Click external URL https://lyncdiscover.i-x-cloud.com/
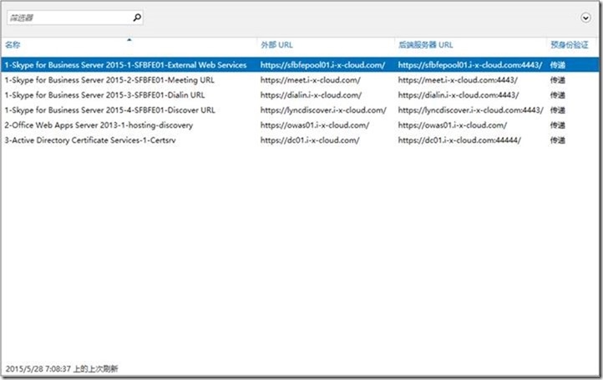Screen dimensions: 603x380 pos(323,110)
